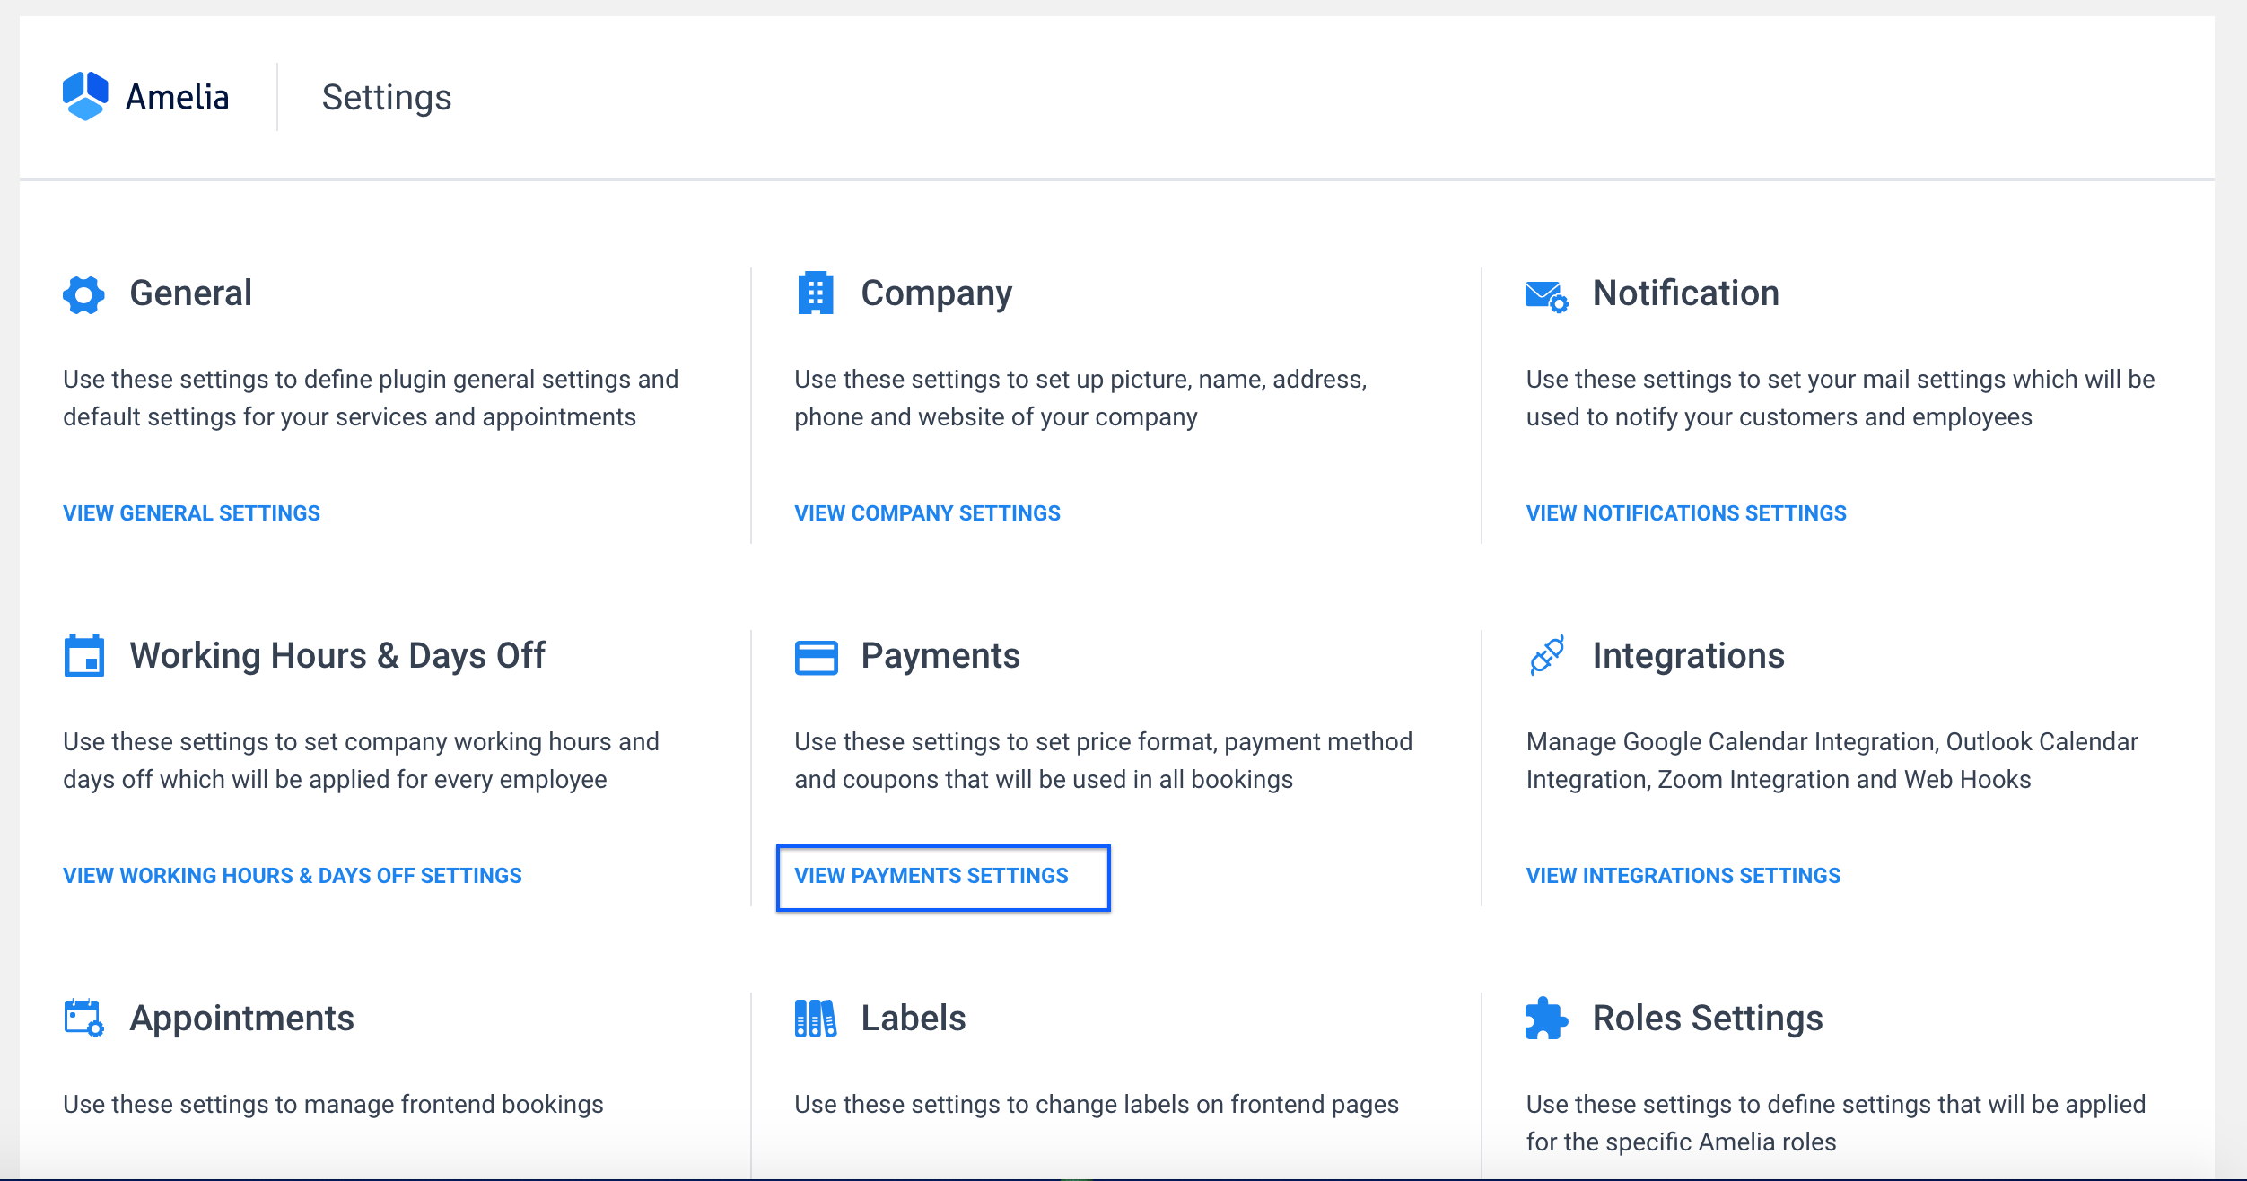Click the General card title text

click(x=190, y=293)
